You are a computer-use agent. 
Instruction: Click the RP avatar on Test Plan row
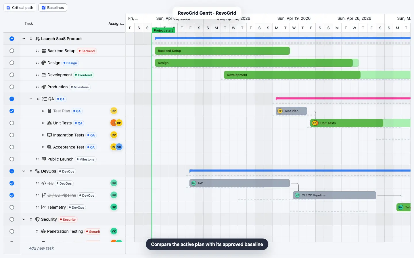click(114, 111)
